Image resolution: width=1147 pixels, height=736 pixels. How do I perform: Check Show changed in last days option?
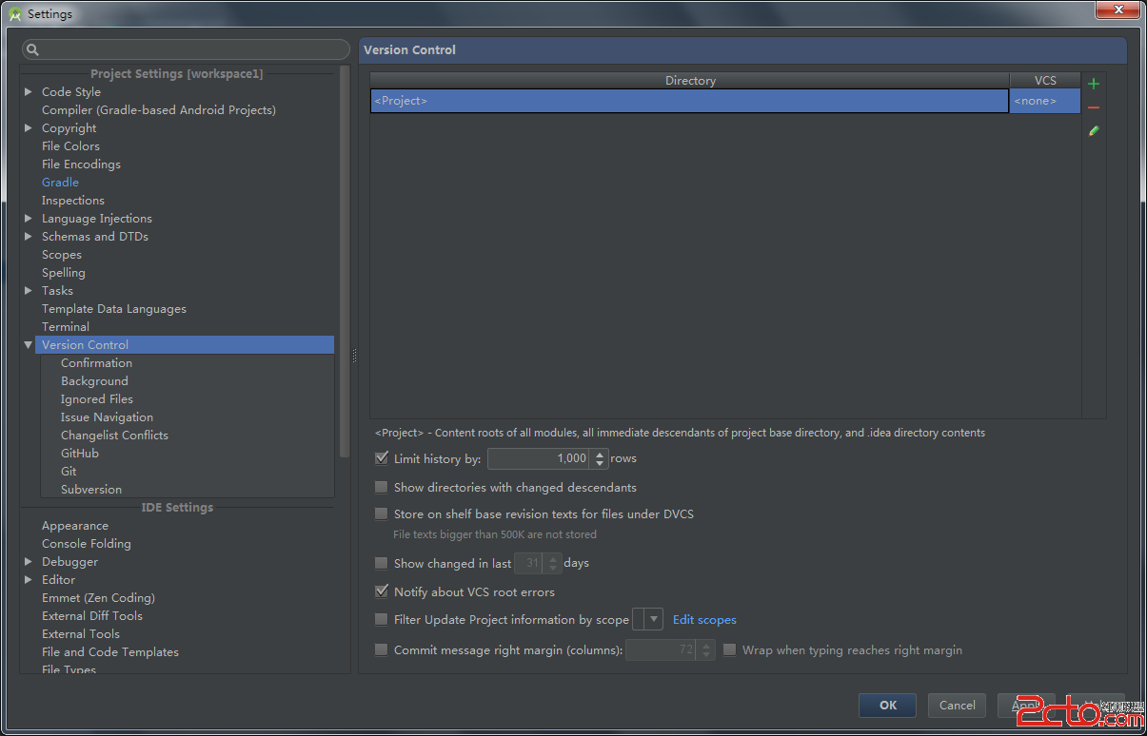382,563
